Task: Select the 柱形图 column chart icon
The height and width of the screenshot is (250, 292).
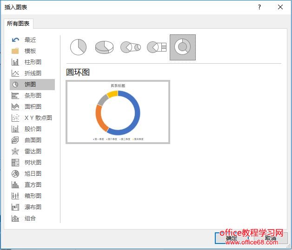Action: point(15,62)
